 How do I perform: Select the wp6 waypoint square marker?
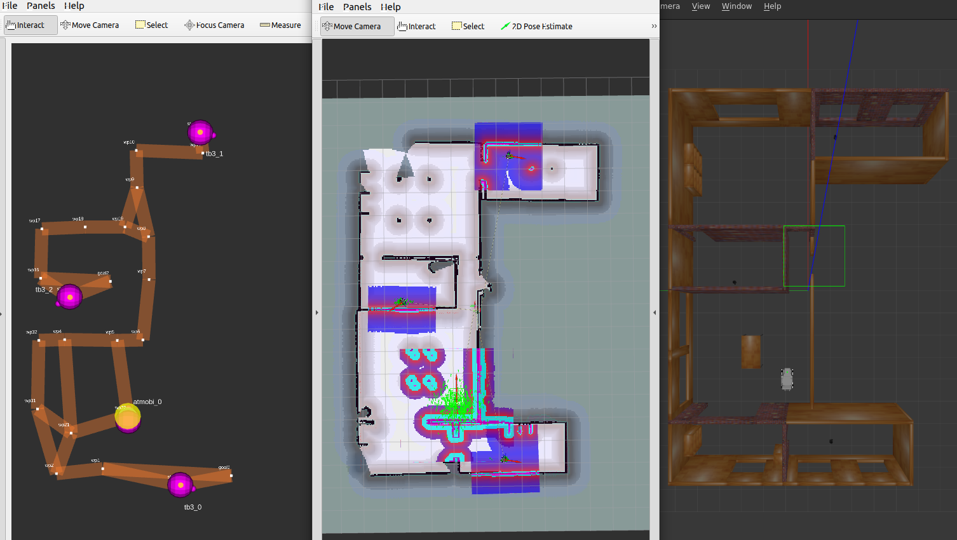[x=142, y=339]
